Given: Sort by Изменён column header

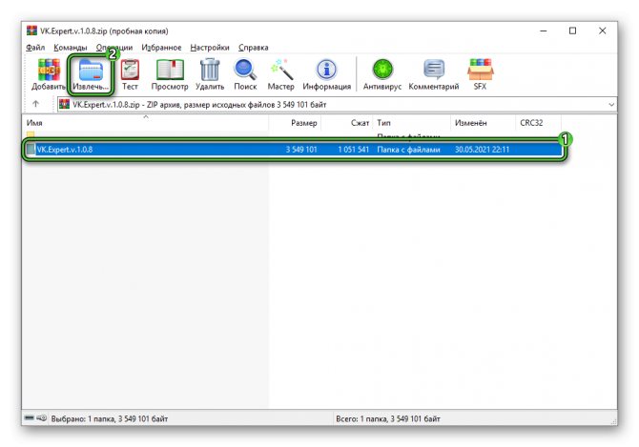Looking at the screenshot, I should [x=484, y=123].
